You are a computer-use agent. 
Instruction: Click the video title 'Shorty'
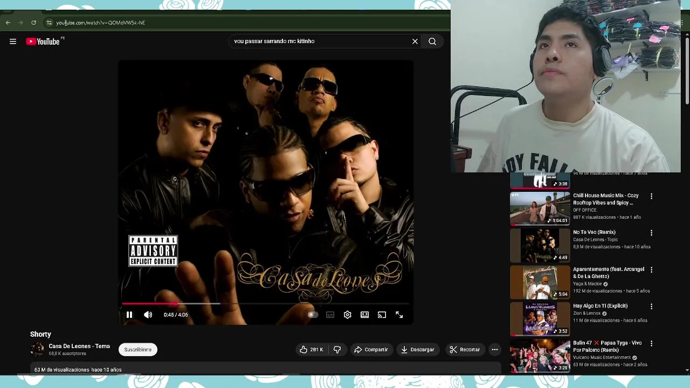tap(40, 334)
